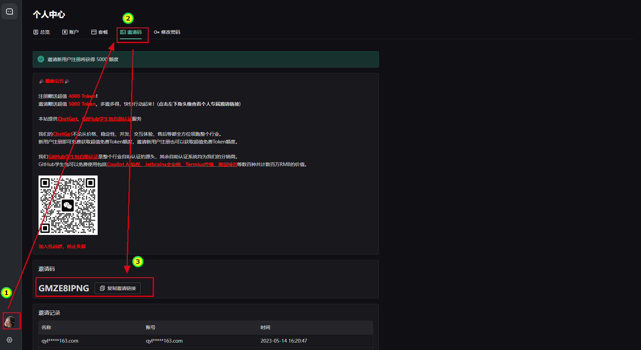Open the Termius终端 link
Screen dimensions: 641x350
click(200, 164)
